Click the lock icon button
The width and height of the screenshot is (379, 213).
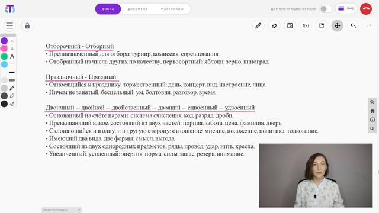27,25
